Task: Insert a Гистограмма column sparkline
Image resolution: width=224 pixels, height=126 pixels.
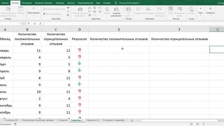Action: tap(148, 10)
